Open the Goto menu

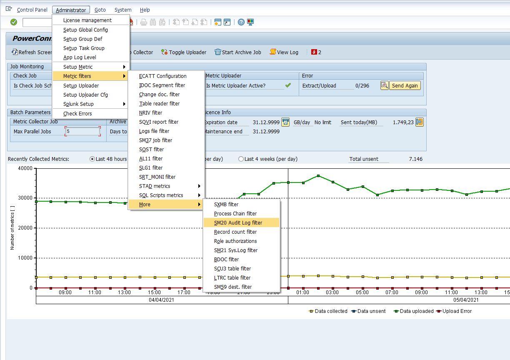click(x=100, y=10)
